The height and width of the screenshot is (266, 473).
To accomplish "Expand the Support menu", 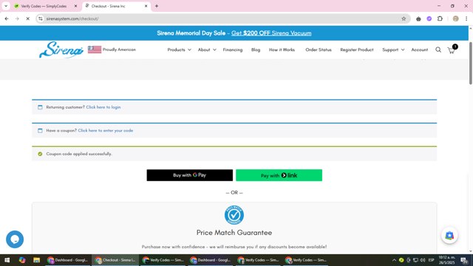I will coord(393,50).
